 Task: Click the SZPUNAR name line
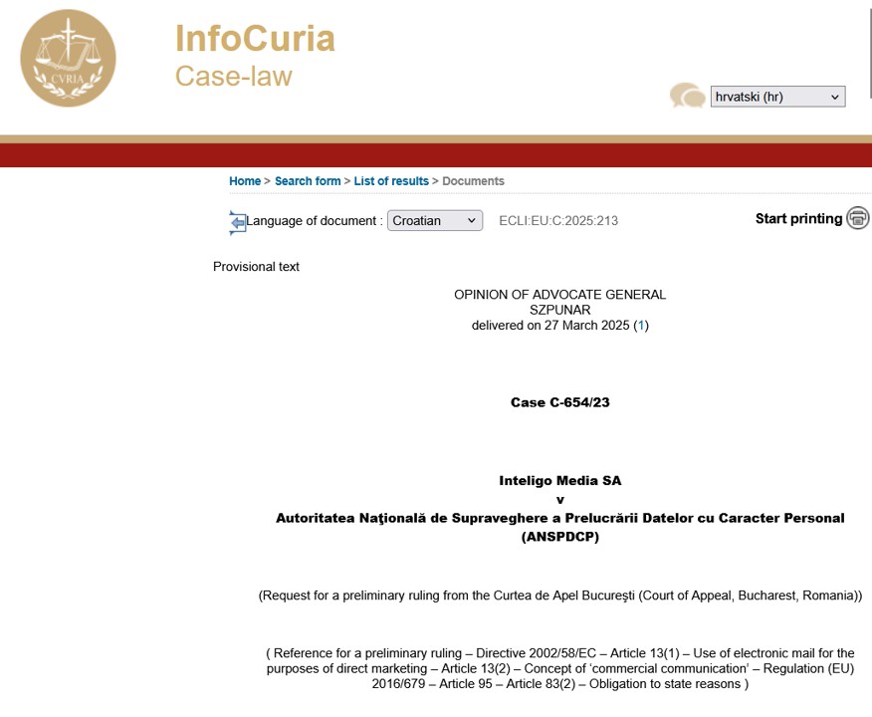pos(560,310)
